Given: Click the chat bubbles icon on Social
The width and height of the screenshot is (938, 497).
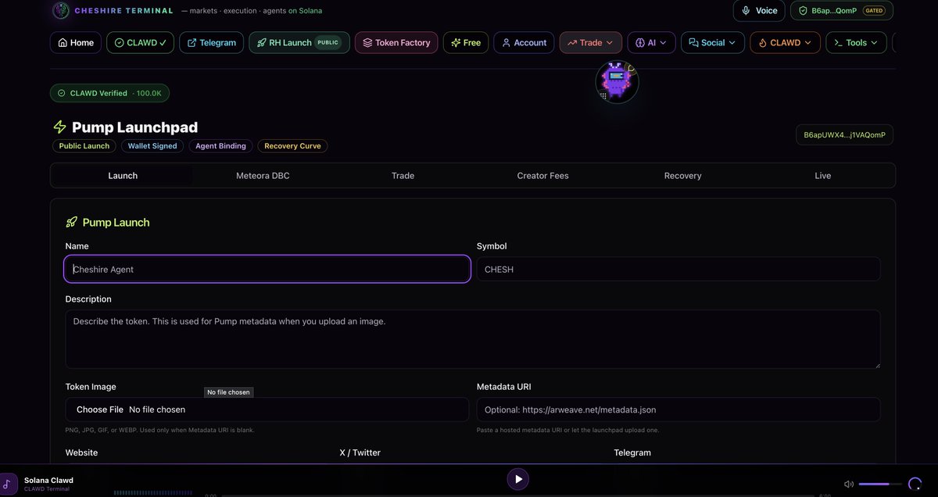Looking at the screenshot, I should tap(693, 43).
